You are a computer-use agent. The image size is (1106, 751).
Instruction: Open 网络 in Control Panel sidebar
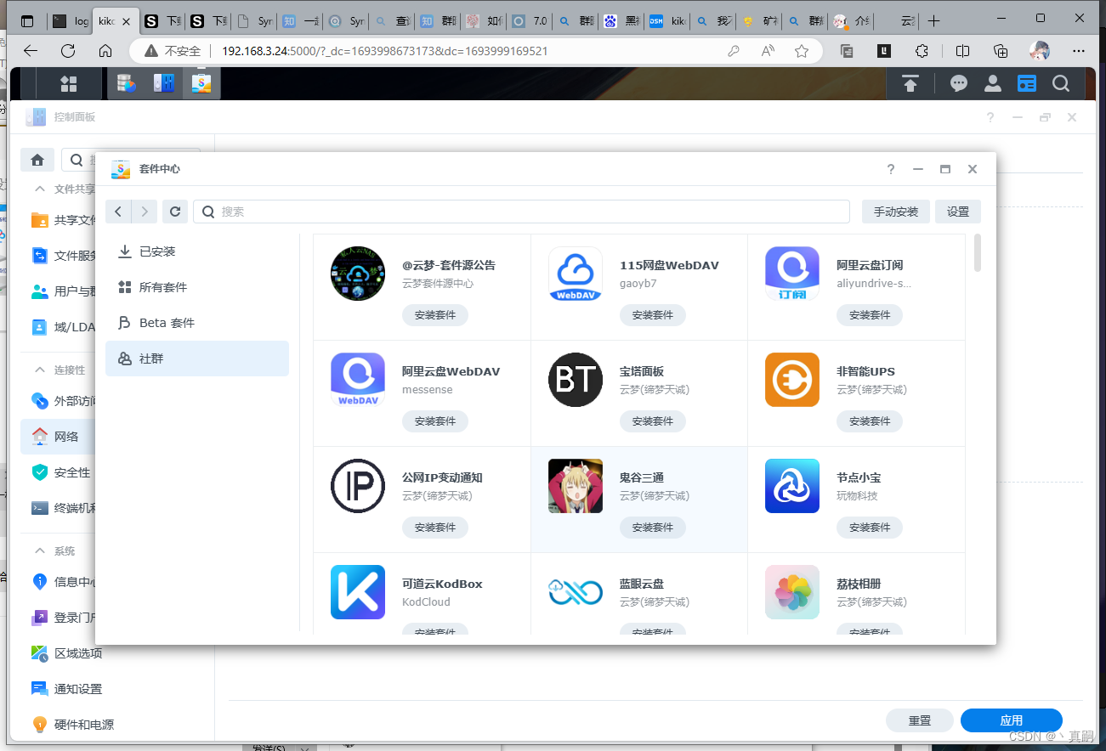[58, 437]
